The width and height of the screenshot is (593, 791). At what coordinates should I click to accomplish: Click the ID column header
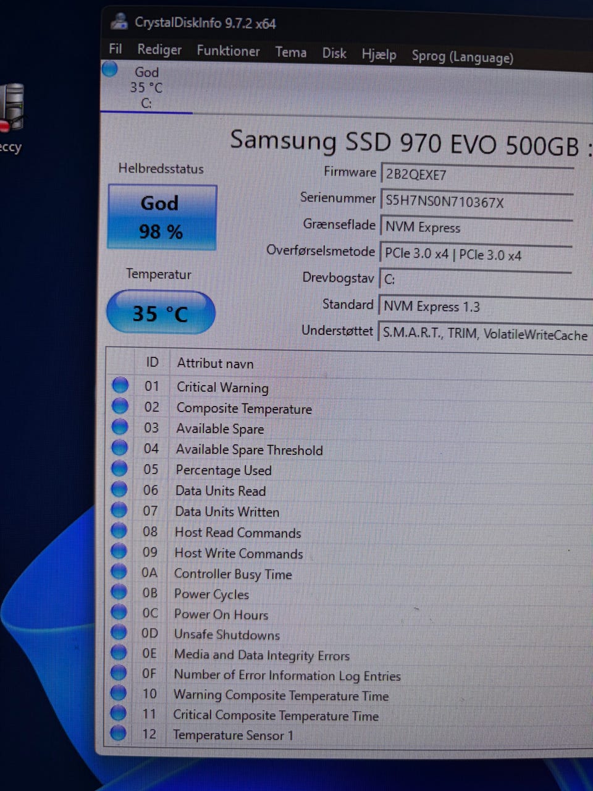tap(152, 363)
